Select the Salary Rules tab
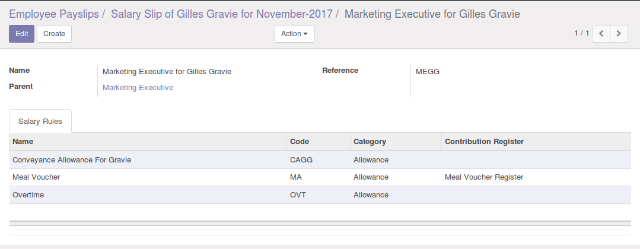This screenshot has height=249, width=640. tap(40, 121)
